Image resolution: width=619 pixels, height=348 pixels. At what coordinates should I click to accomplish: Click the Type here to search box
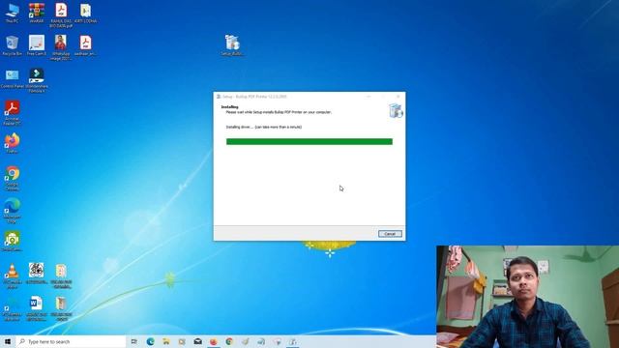(x=71, y=341)
